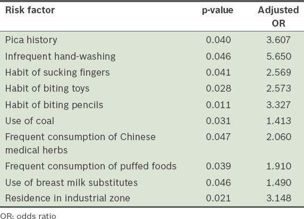Select the p-value column header
The image size is (304, 219).
click(x=217, y=11)
